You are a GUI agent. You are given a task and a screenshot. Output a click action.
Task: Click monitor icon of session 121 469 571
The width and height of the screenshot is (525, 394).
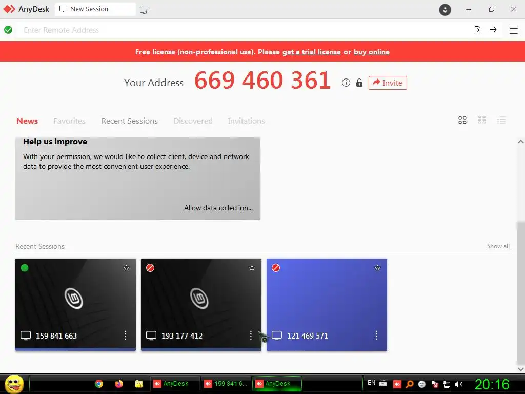[x=276, y=336]
